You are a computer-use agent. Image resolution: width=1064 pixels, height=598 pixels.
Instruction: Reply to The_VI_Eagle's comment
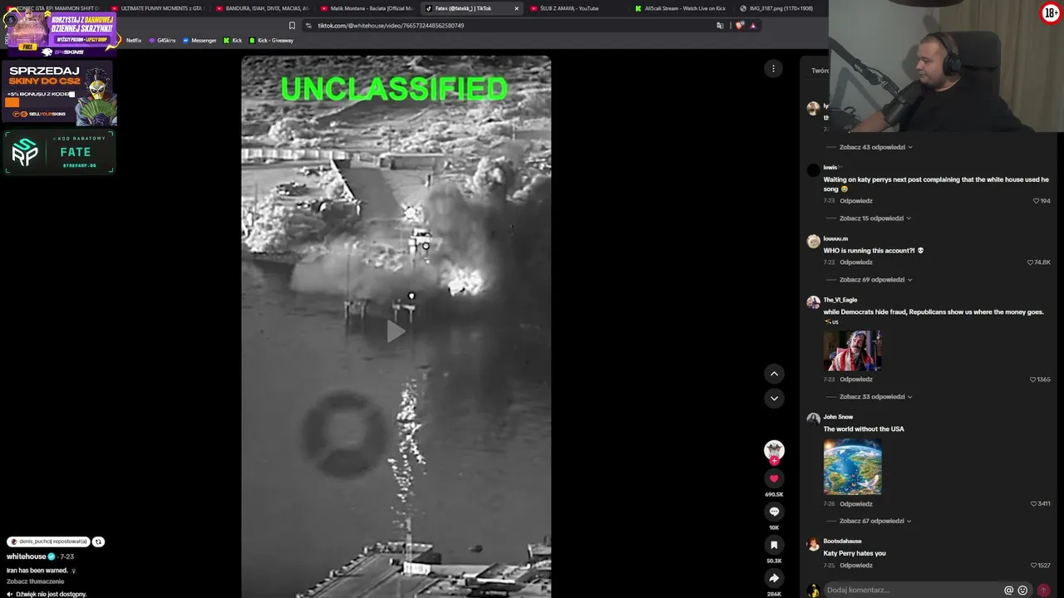855,380
